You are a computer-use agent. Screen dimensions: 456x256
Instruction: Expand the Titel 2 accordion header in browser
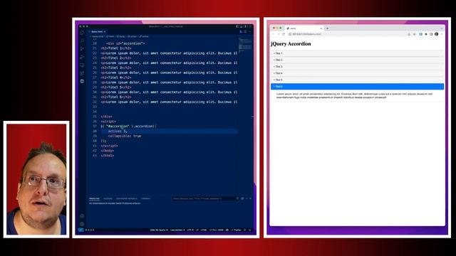357,60
